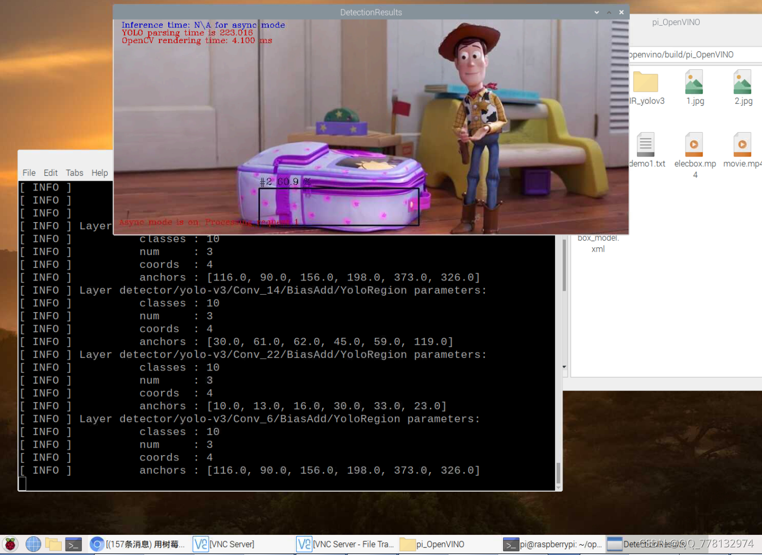Click the 'OpenCV rendering time' overlay text

[x=197, y=40]
